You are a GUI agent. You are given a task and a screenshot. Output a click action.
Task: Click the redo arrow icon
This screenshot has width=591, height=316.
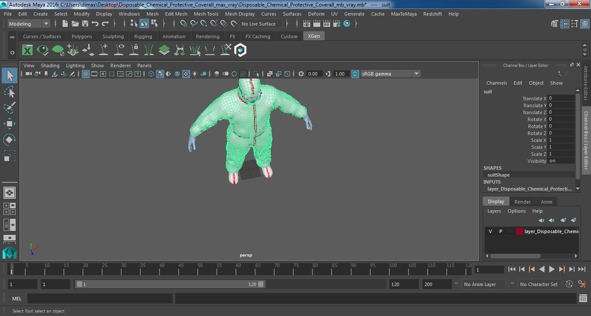[105, 24]
